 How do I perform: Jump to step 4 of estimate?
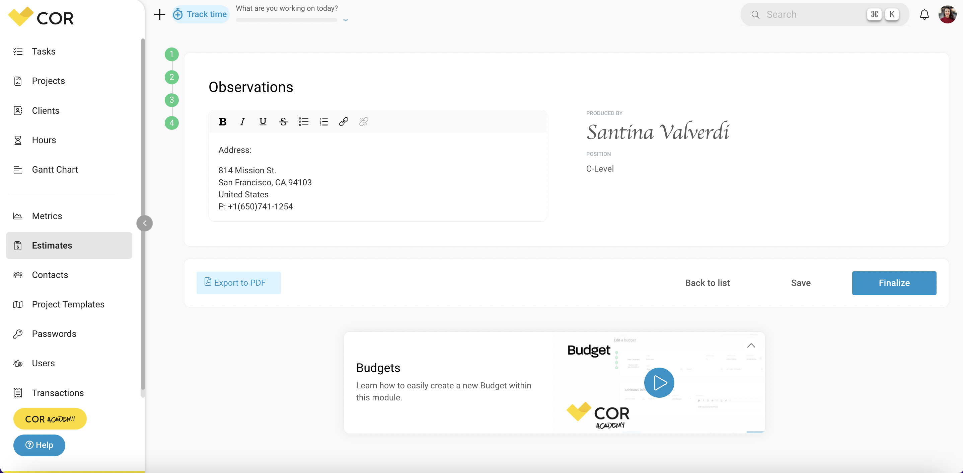click(171, 123)
